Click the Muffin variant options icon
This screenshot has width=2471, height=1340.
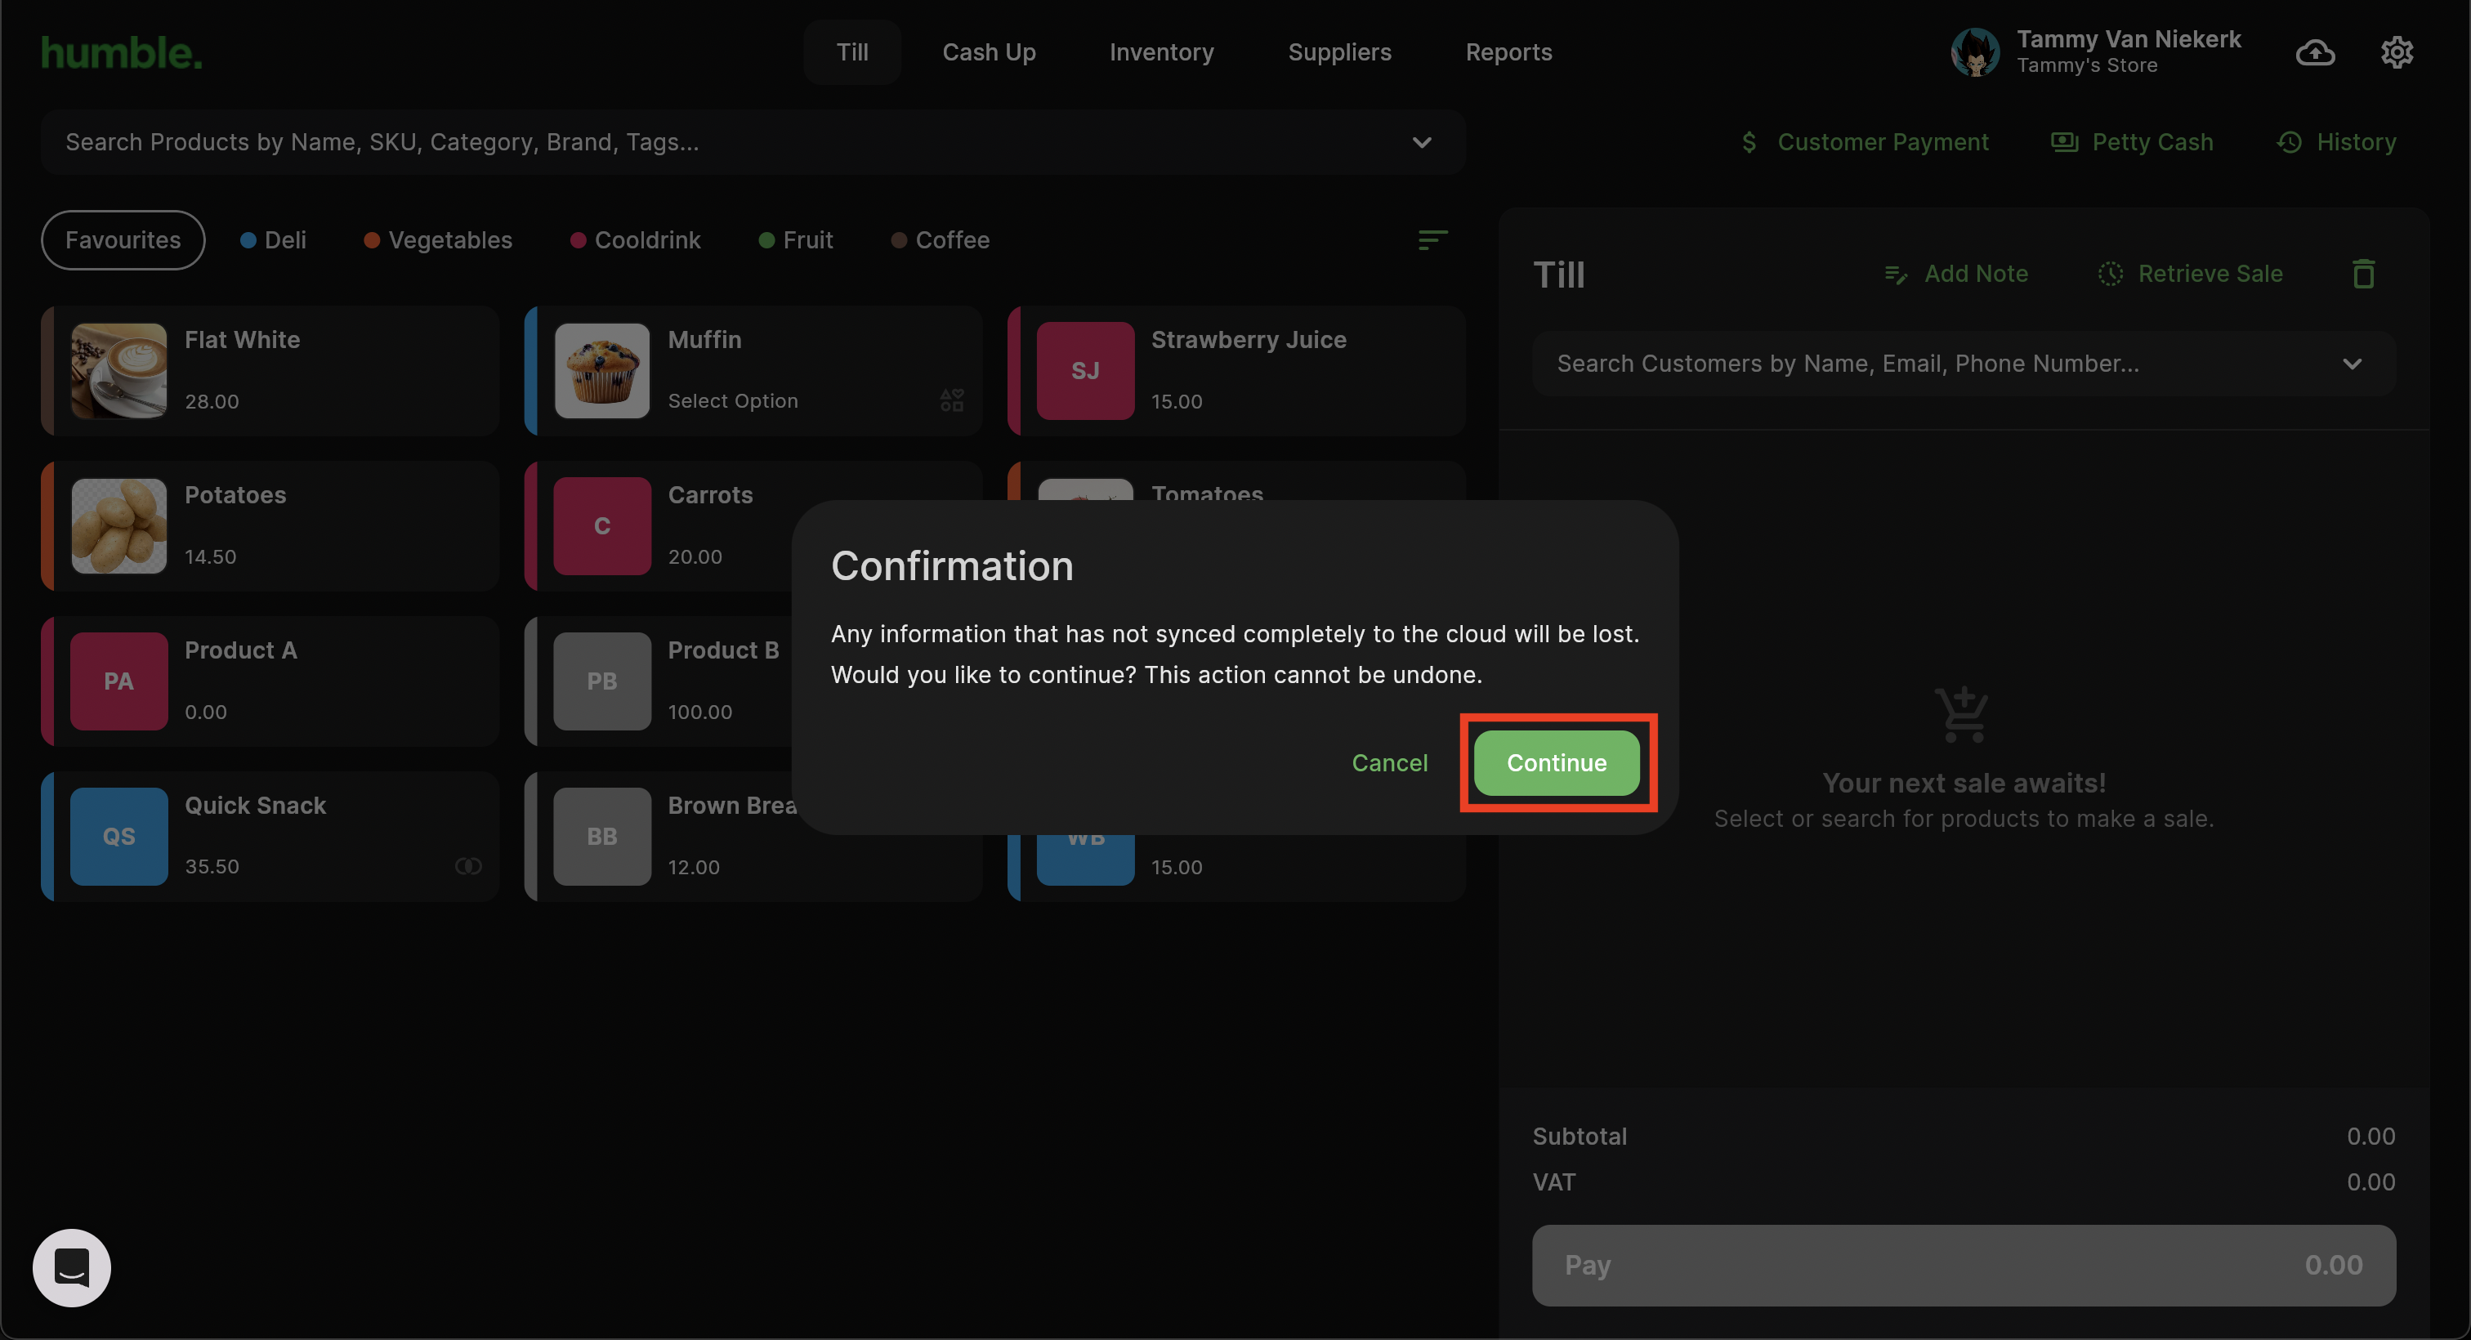[952, 400]
